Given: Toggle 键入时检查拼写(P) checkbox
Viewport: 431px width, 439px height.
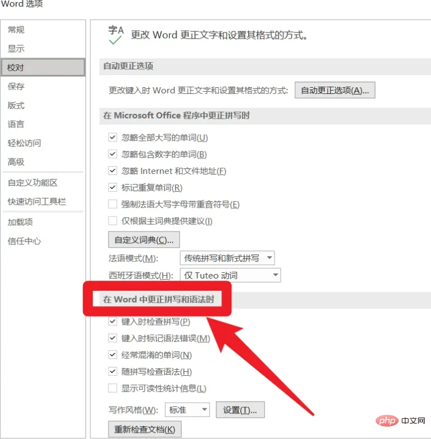Looking at the screenshot, I should click(112, 322).
